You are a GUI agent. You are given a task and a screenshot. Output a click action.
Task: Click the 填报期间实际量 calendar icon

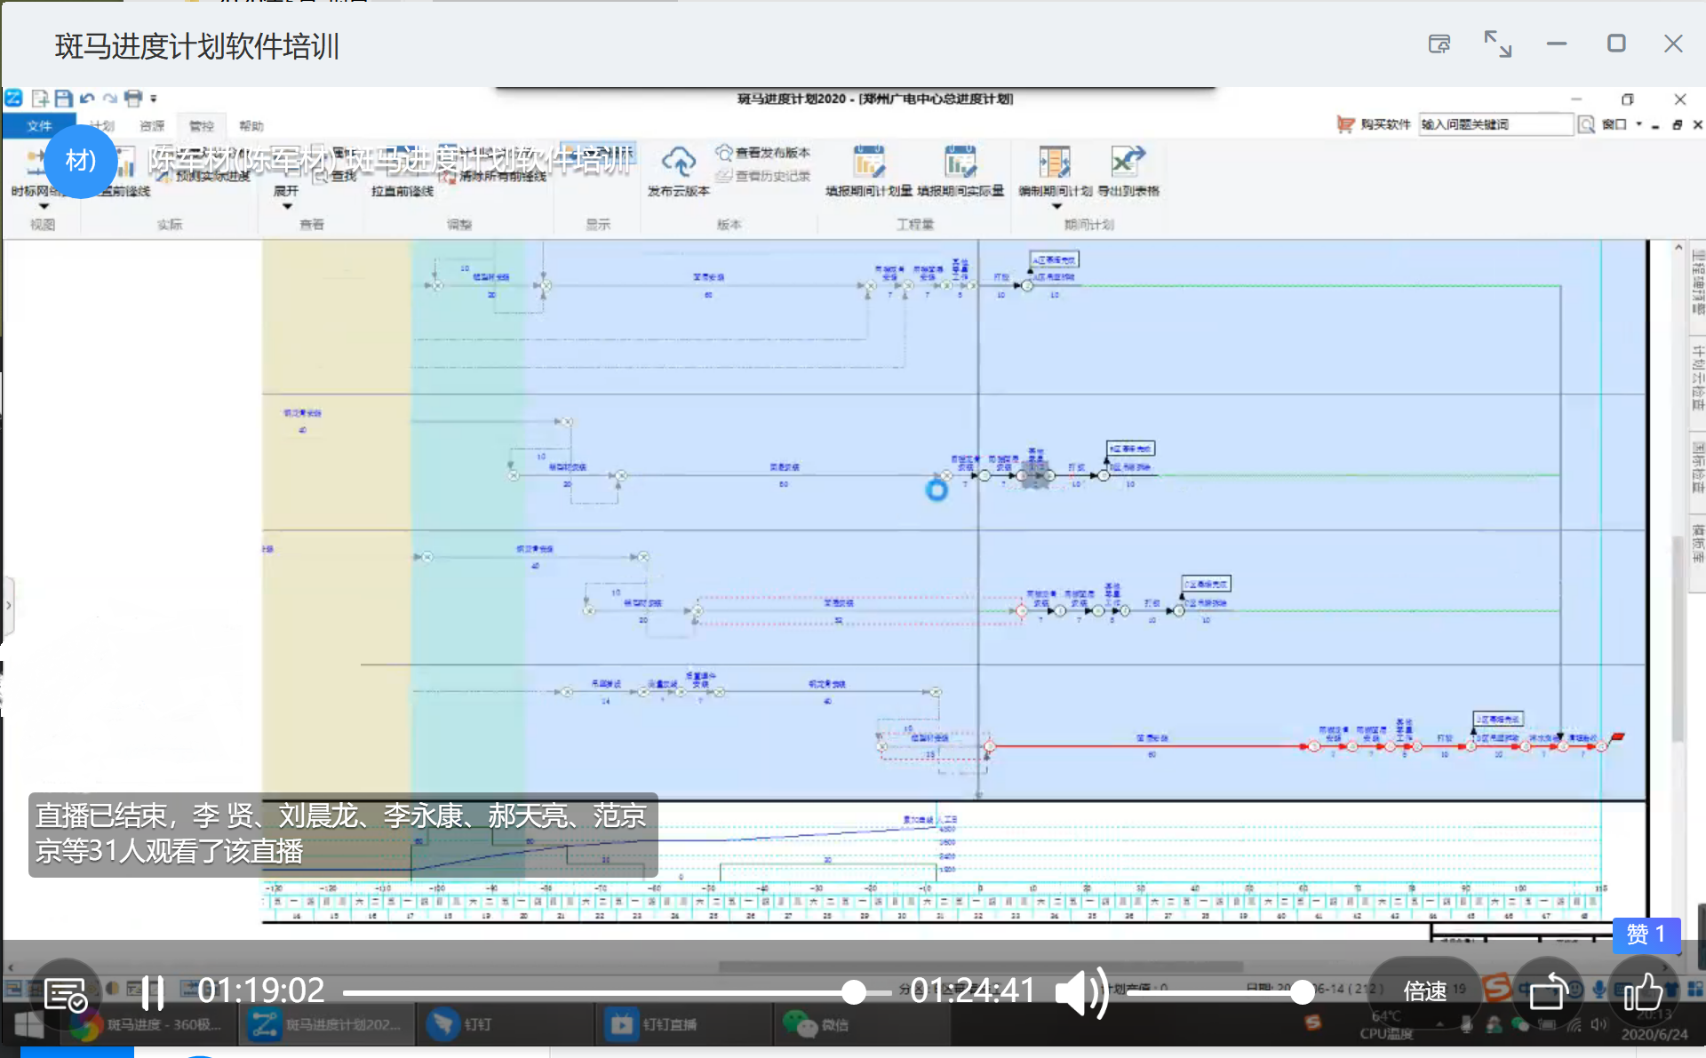pos(961,162)
